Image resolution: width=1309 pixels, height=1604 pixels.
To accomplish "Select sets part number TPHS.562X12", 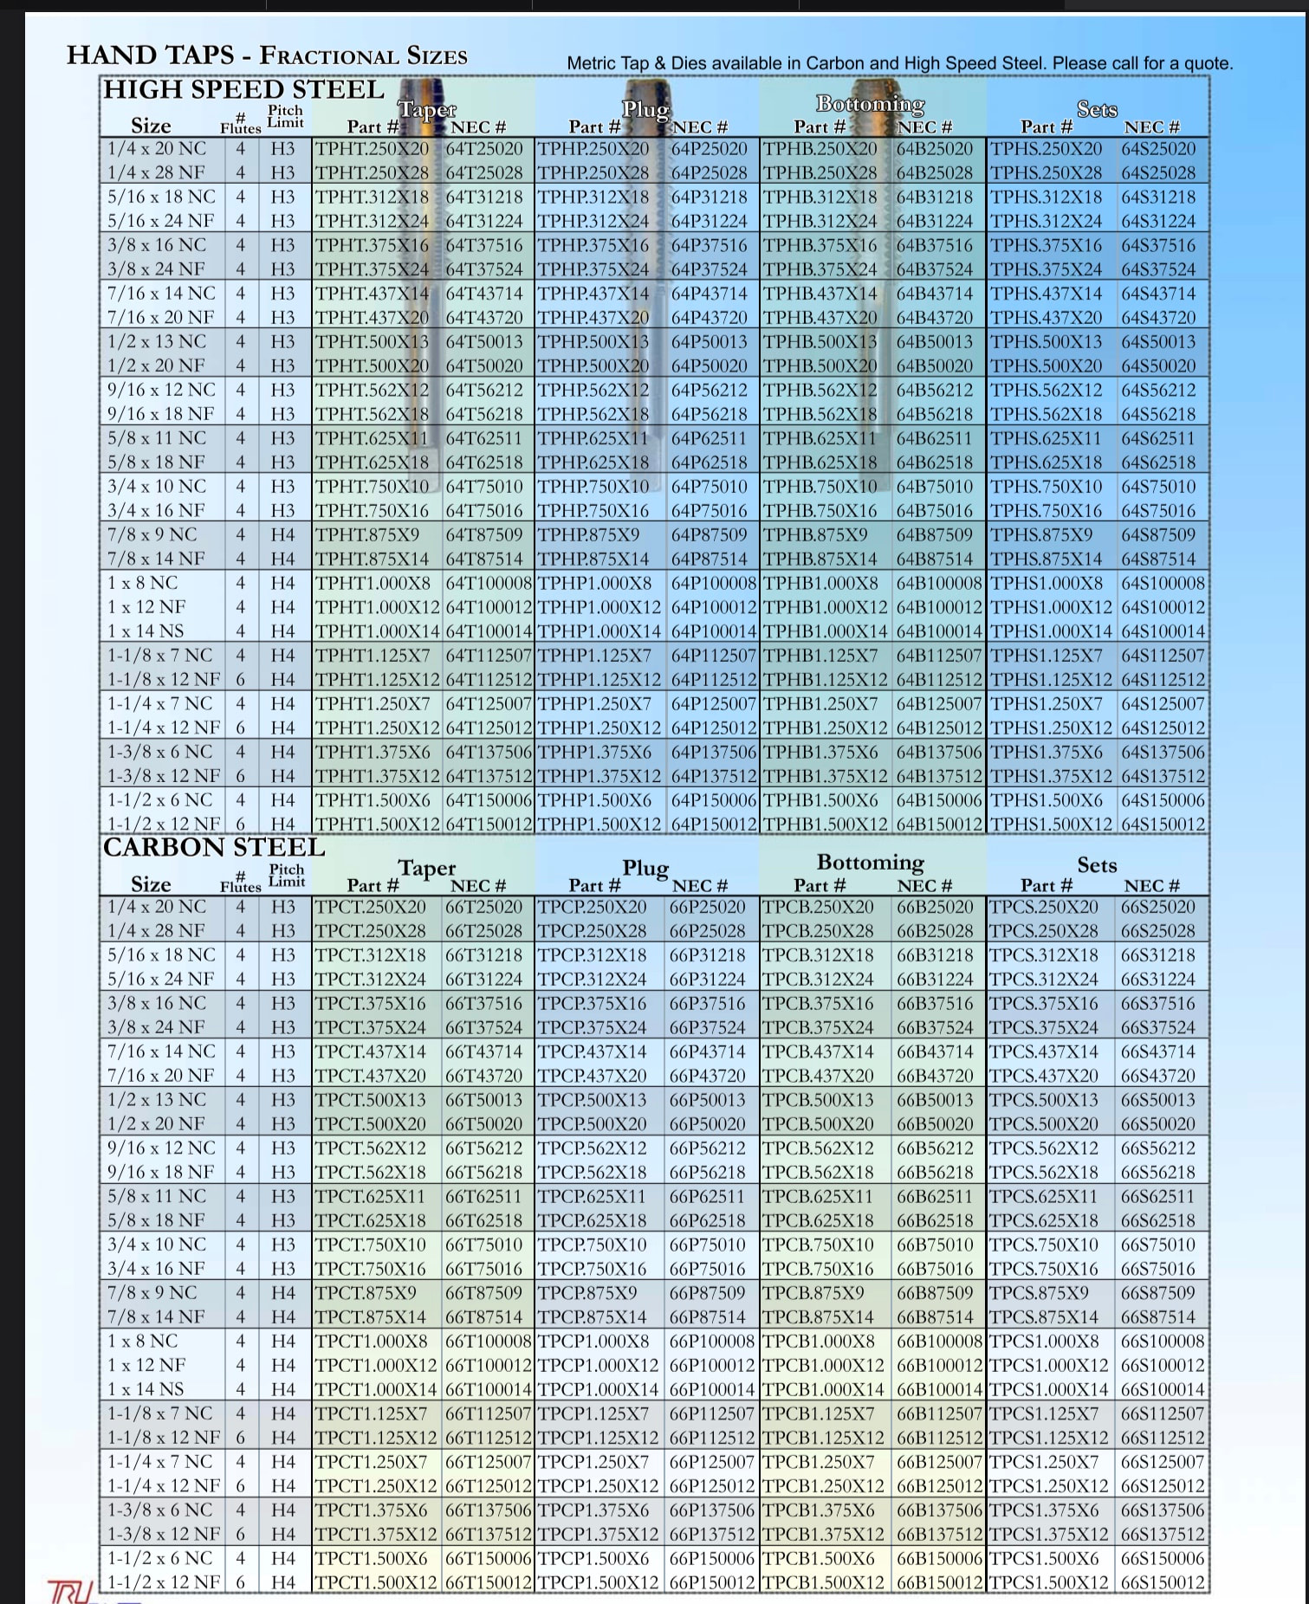I will click(1047, 391).
